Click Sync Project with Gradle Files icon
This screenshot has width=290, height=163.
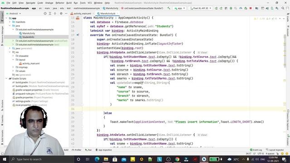point(267,8)
